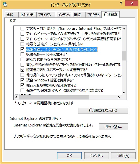140x164 pixels.
Task: Uncheck 拡張保護モードで 64 ビット プロセッサを有効にする
Action: pyautogui.click(x=22, y=49)
